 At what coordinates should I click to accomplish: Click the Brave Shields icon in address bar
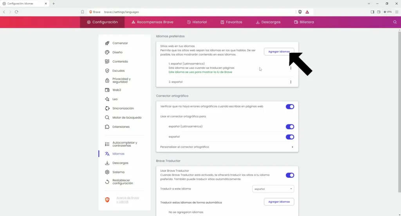pyautogui.click(x=300, y=12)
